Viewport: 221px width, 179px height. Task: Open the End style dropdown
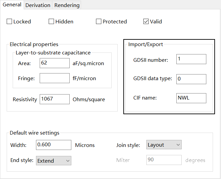coord(54,161)
